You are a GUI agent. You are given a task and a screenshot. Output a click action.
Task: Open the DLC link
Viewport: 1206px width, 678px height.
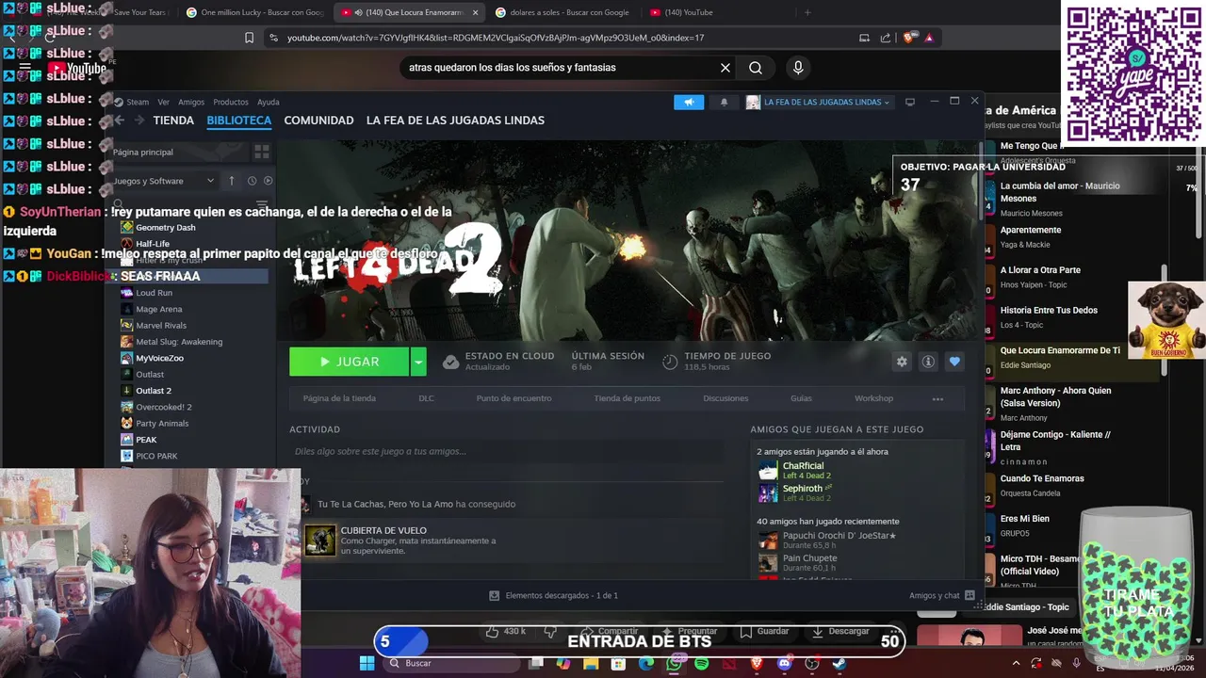pyautogui.click(x=427, y=398)
